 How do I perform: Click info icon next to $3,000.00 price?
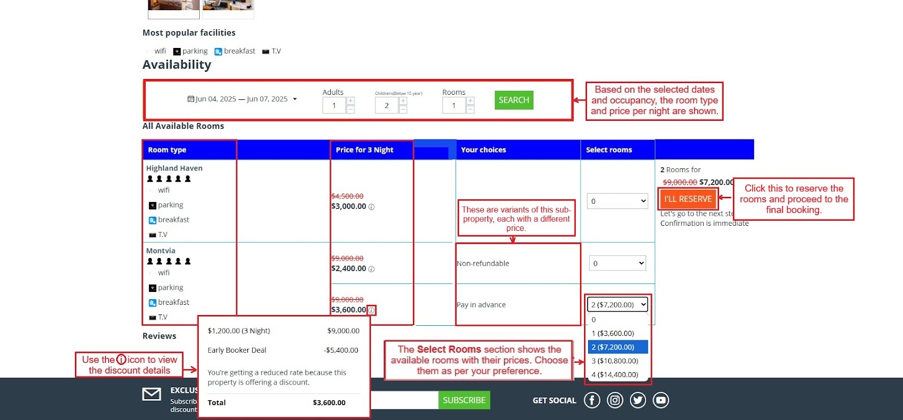tap(371, 207)
